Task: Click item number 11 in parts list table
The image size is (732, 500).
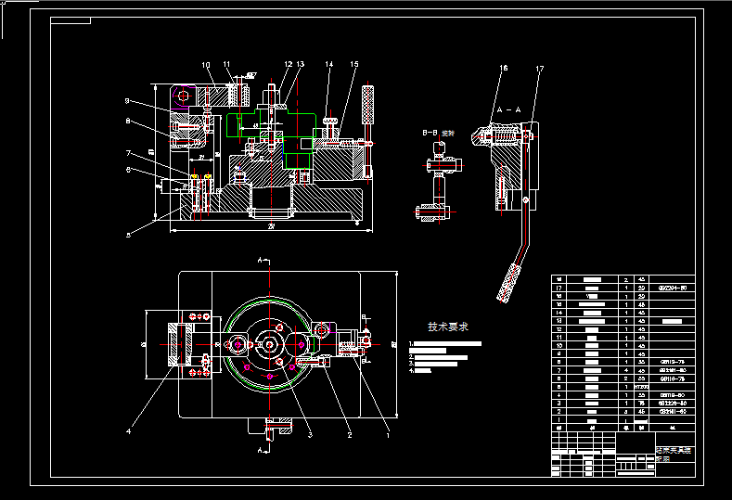Action: [x=559, y=337]
